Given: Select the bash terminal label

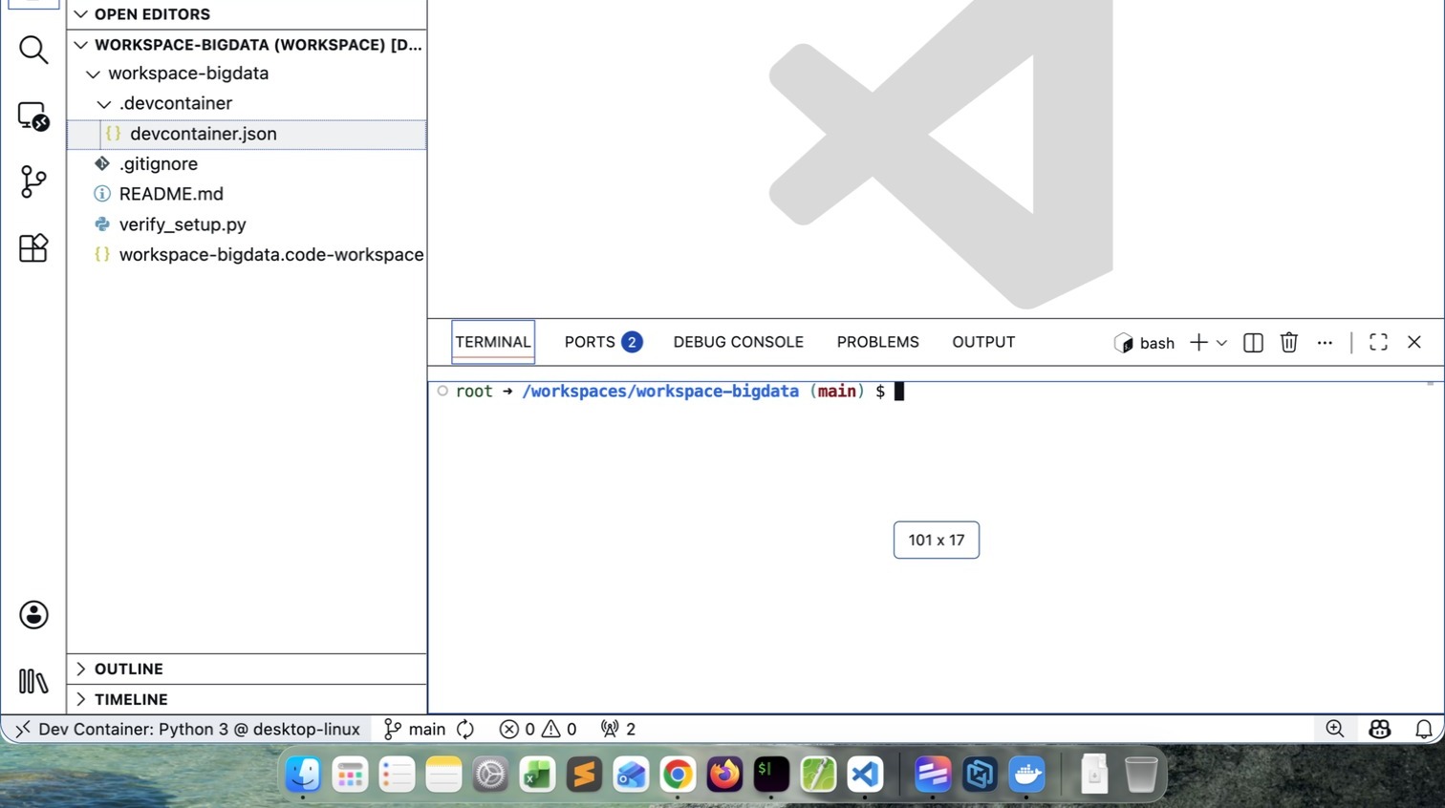Looking at the screenshot, I should click(x=1144, y=343).
